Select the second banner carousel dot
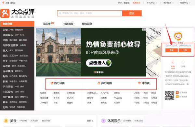 pos(97,72)
